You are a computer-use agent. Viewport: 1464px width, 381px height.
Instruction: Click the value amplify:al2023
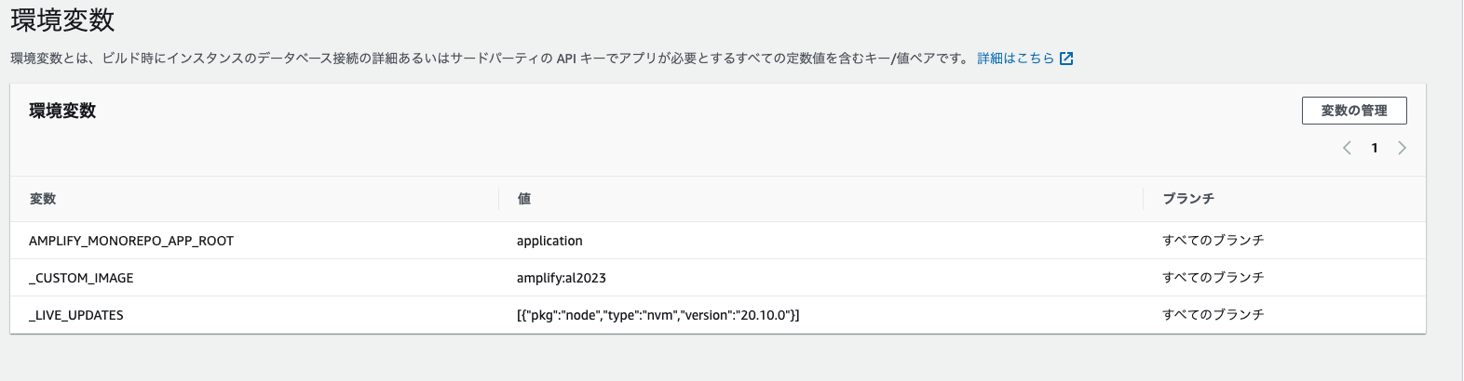click(x=562, y=278)
